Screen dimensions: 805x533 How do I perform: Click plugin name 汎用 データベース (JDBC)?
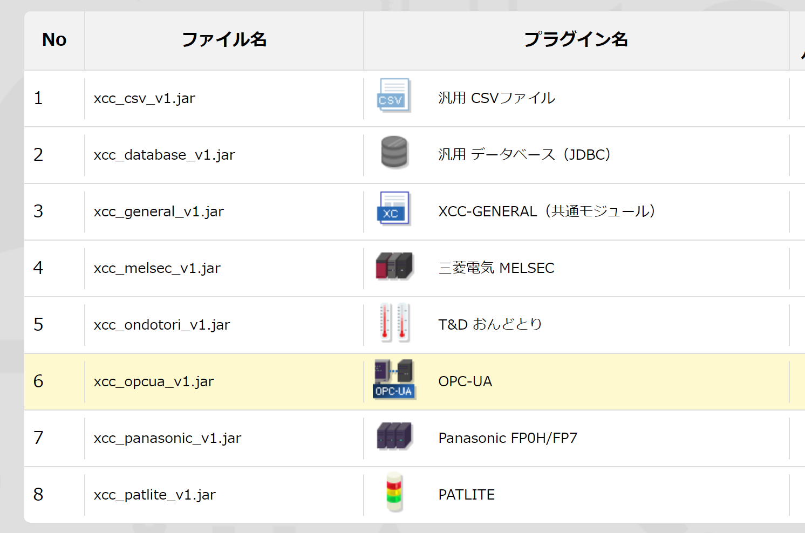[526, 155]
